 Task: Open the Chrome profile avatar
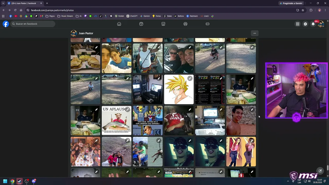click(x=319, y=10)
